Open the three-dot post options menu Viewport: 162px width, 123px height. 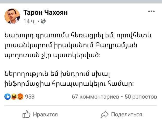(x=151, y=12)
